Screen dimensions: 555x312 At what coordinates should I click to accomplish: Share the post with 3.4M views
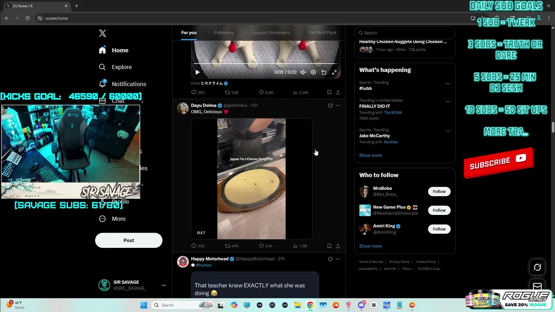[x=338, y=92]
